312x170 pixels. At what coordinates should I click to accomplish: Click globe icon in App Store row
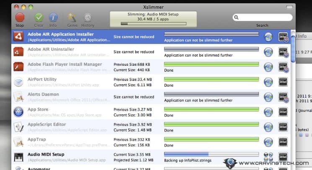pos(268,112)
